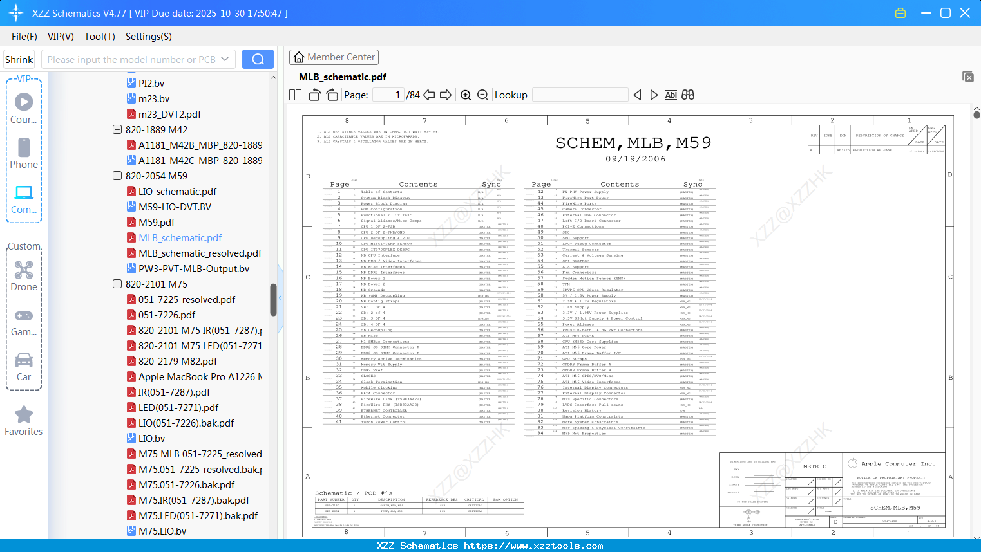Zoom in on the schematic
The image size is (981, 552).
pos(466,95)
